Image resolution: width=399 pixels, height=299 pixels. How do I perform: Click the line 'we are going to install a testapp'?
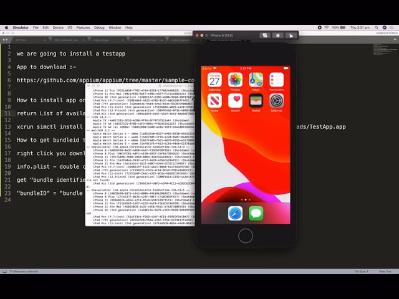pyautogui.click(x=71, y=54)
